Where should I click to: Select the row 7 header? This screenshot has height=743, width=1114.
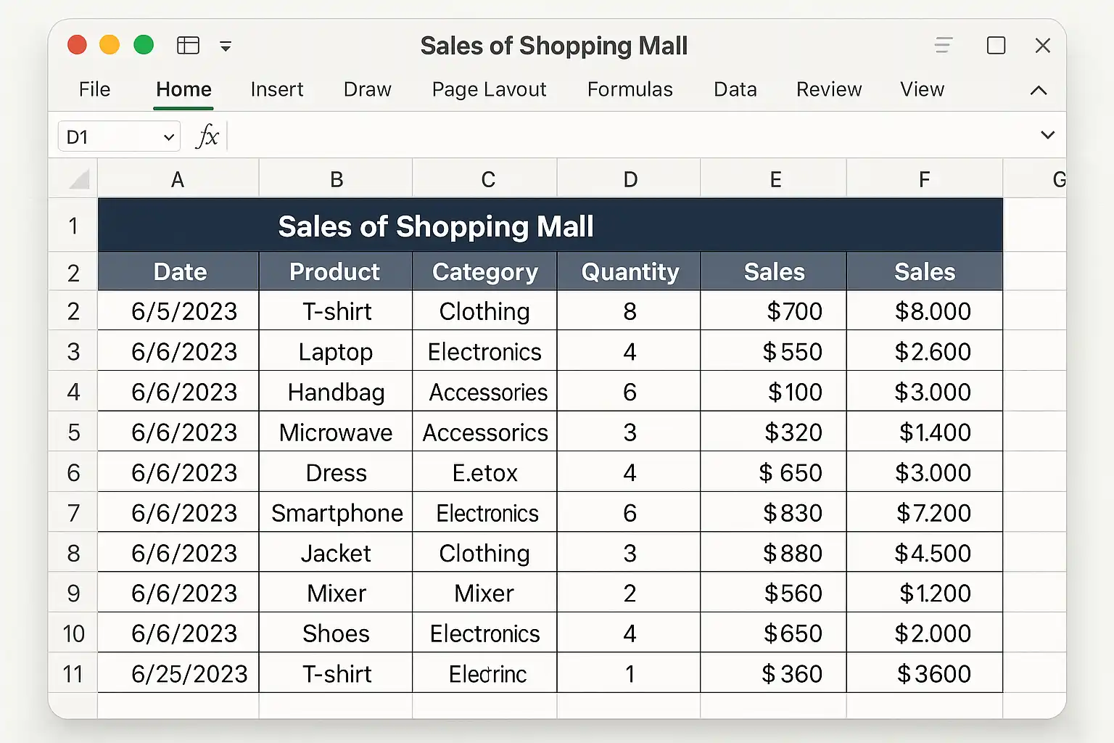[73, 513]
